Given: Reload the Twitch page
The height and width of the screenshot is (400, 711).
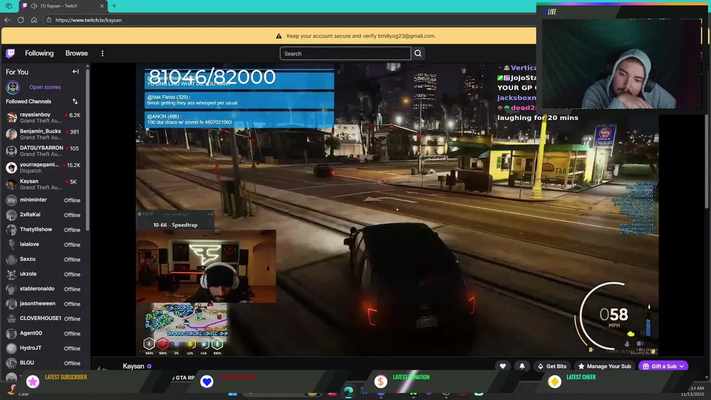Looking at the screenshot, I should click(x=21, y=20).
